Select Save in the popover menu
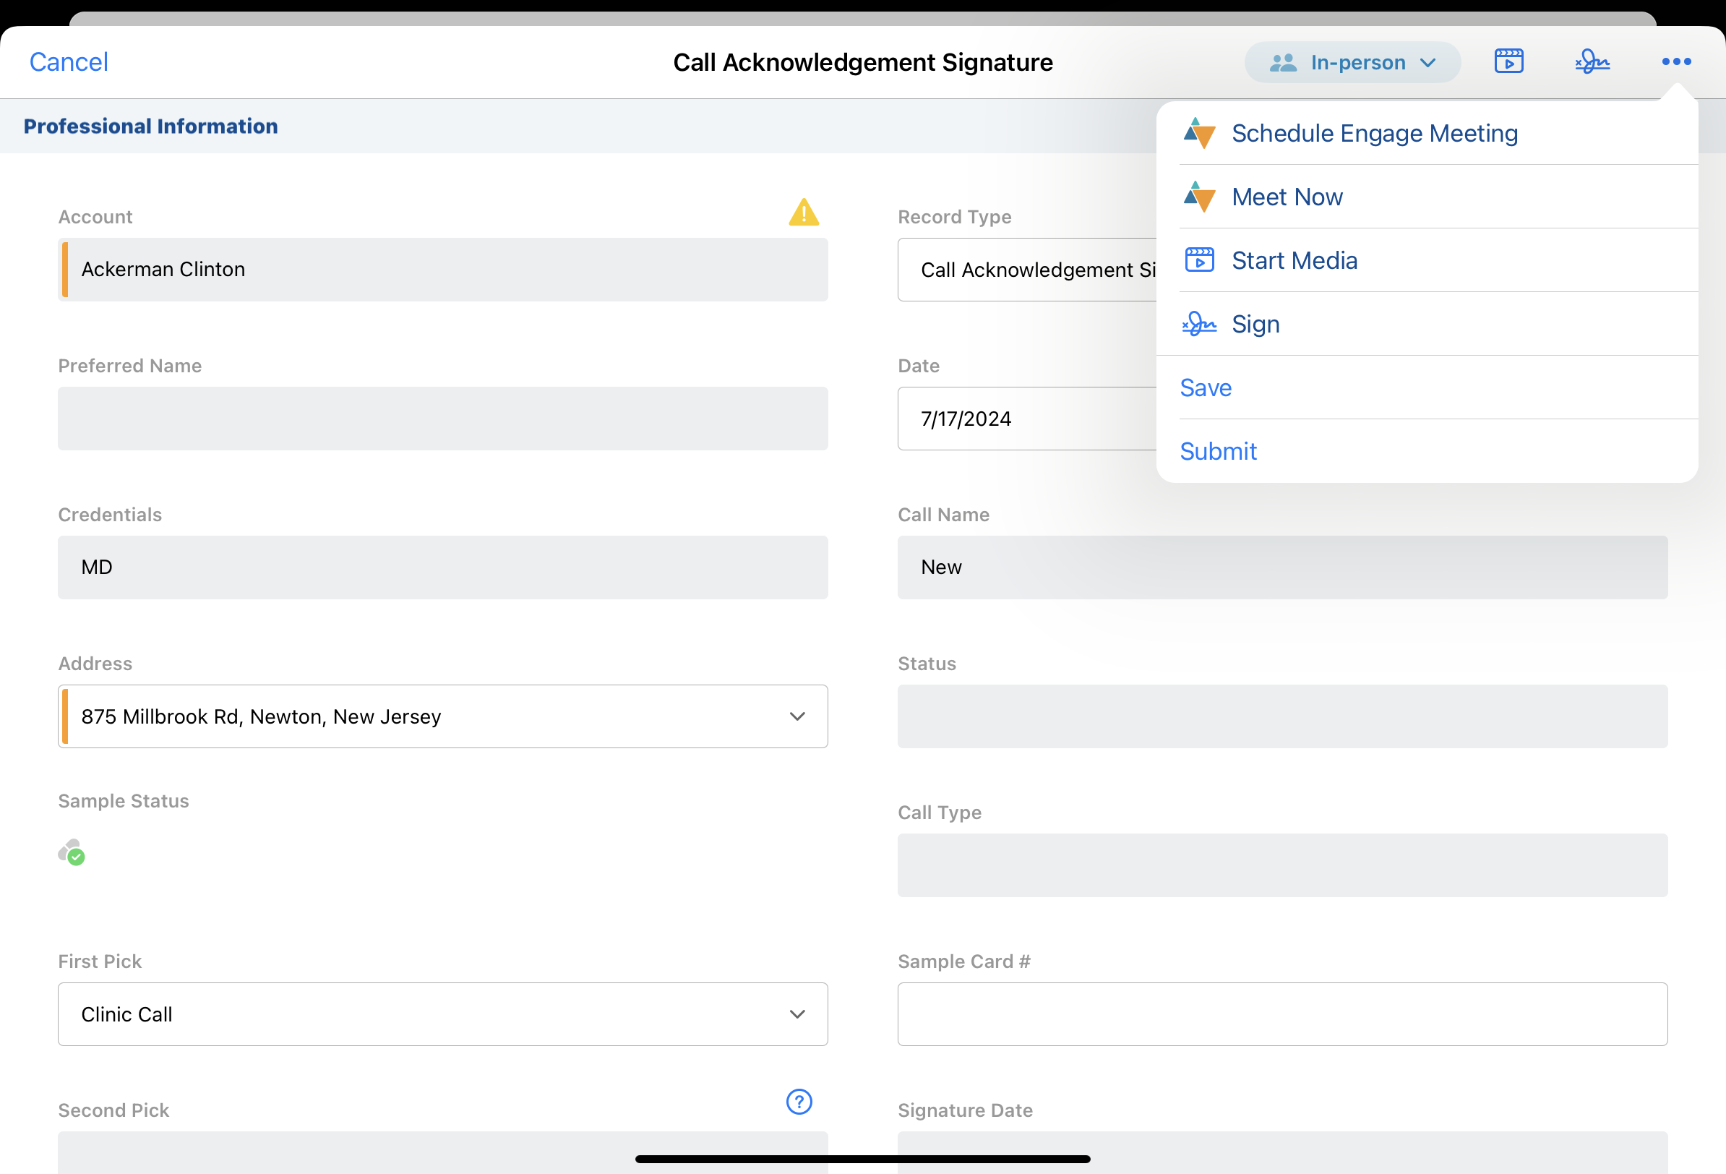This screenshot has width=1726, height=1174. click(1206, 388)
